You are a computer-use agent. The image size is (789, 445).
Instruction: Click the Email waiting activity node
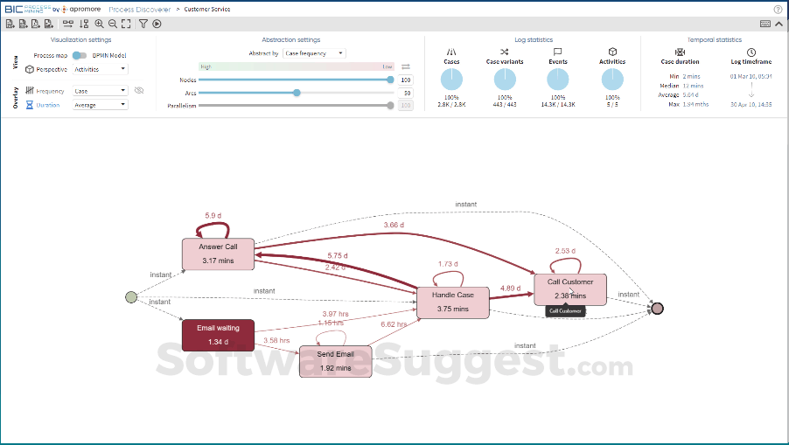(x=218, y=335)
